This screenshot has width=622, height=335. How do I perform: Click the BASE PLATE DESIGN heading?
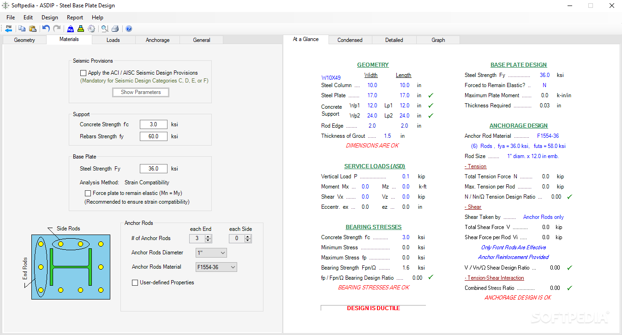coord(518,65)
